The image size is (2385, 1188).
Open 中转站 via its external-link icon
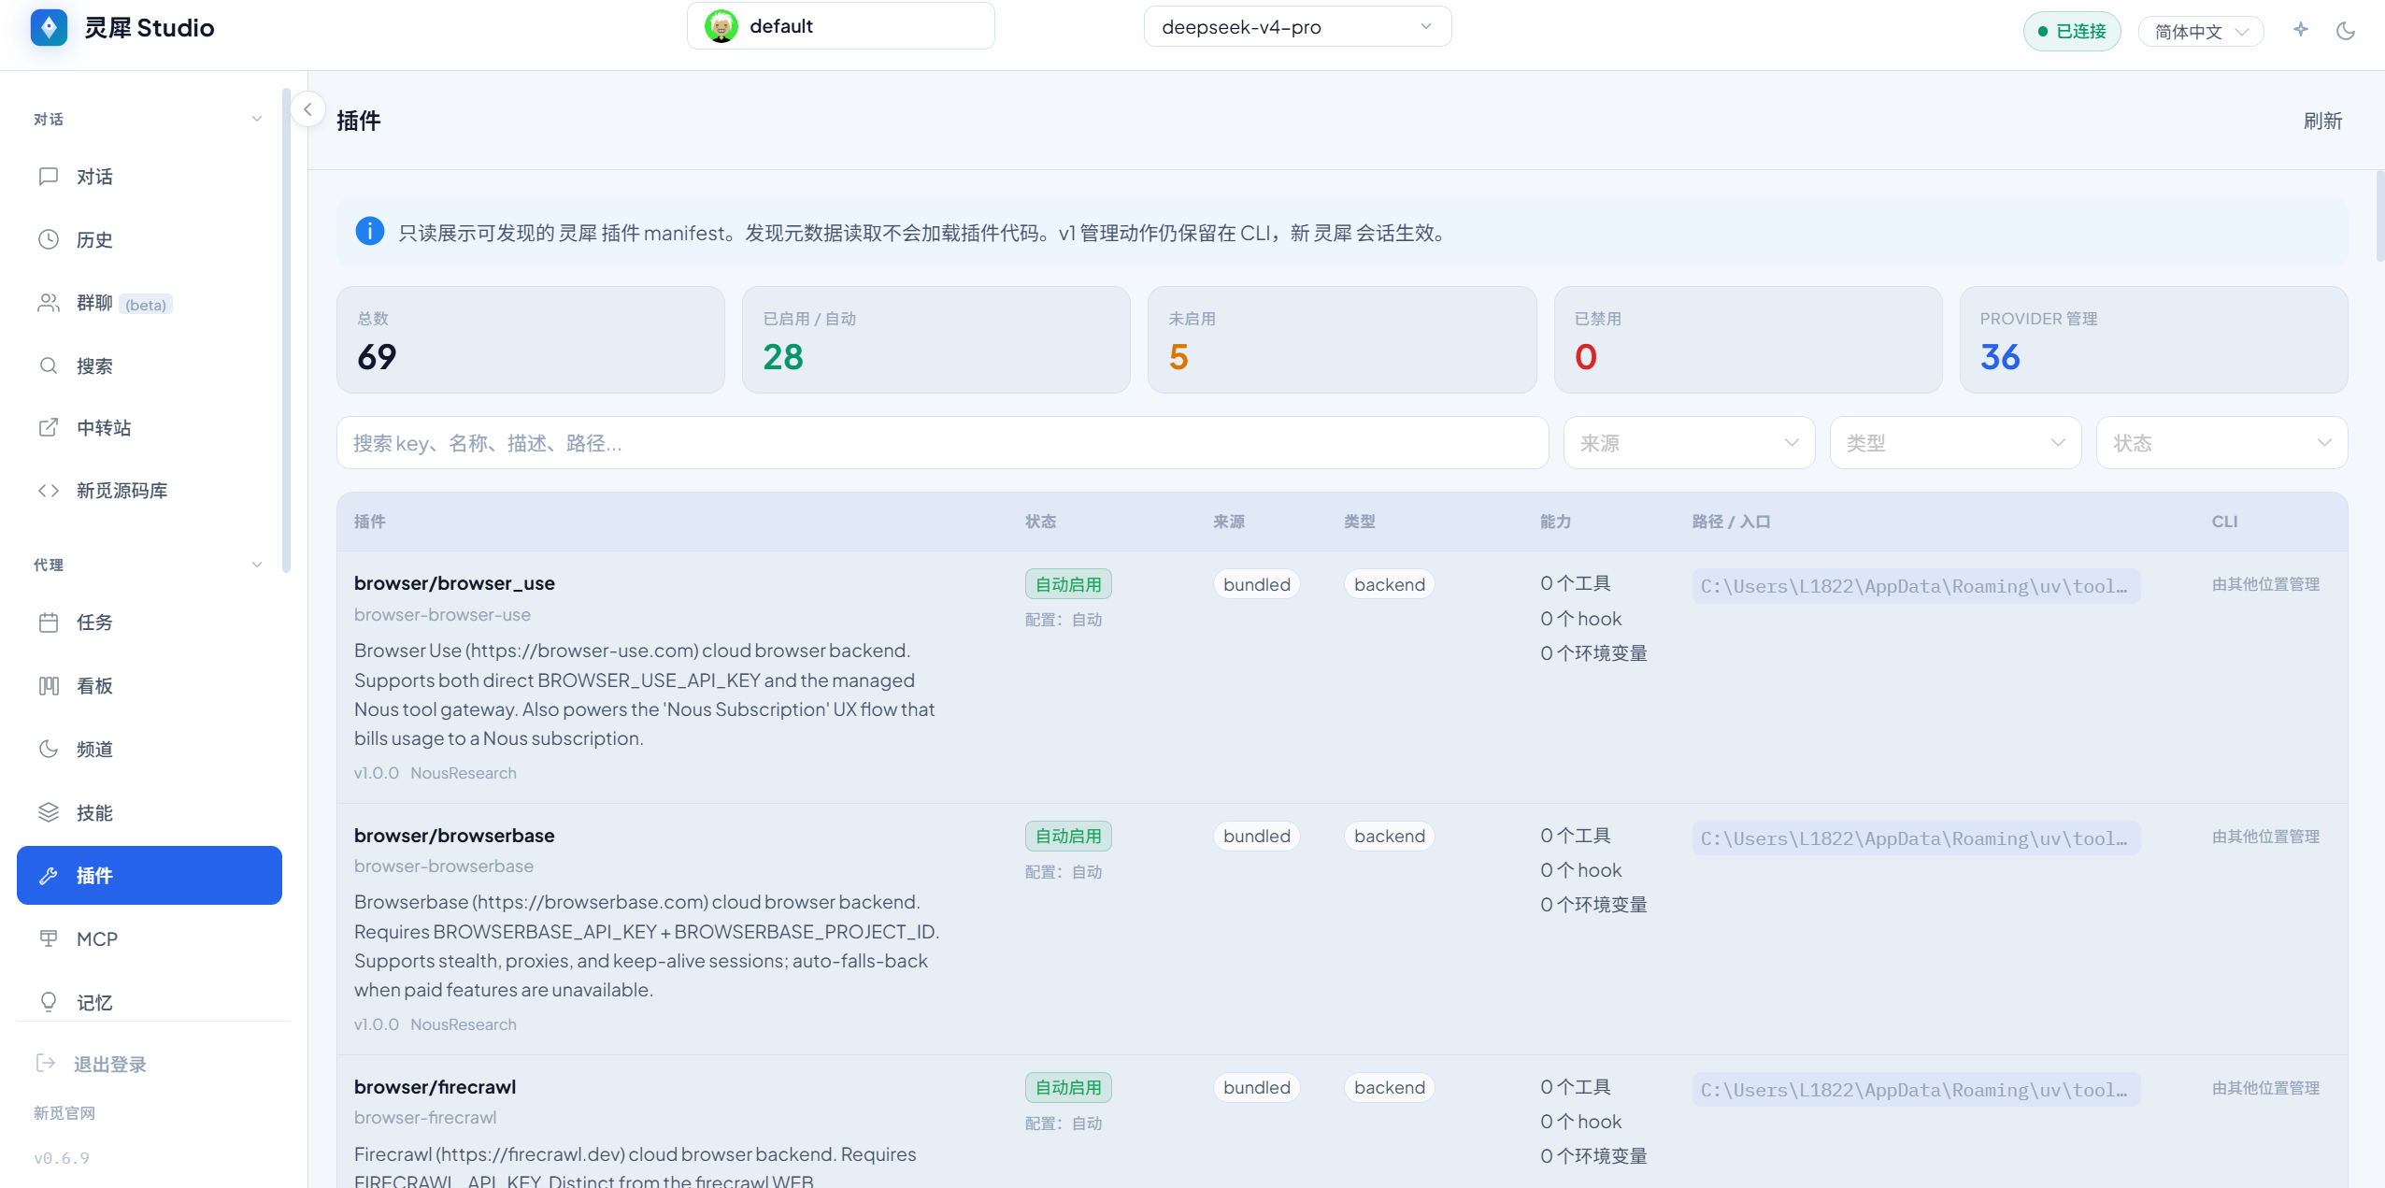pyautogui.click(x=49, y=427)
